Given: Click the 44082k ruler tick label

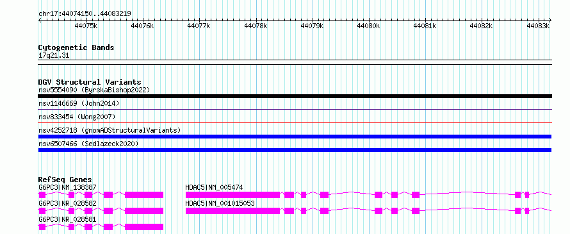Looking at the screenshot, I should click(x=482, y=26).
